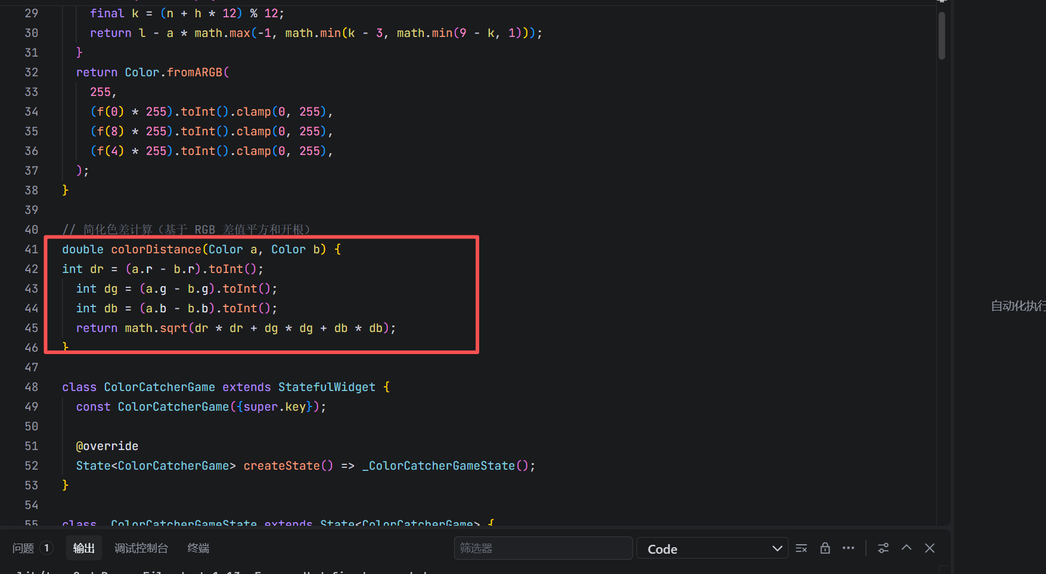The width and height of the screenshot is (1046, 574).
Task: Click Color.fromARGB on line 32
Action: coord(173,72)
